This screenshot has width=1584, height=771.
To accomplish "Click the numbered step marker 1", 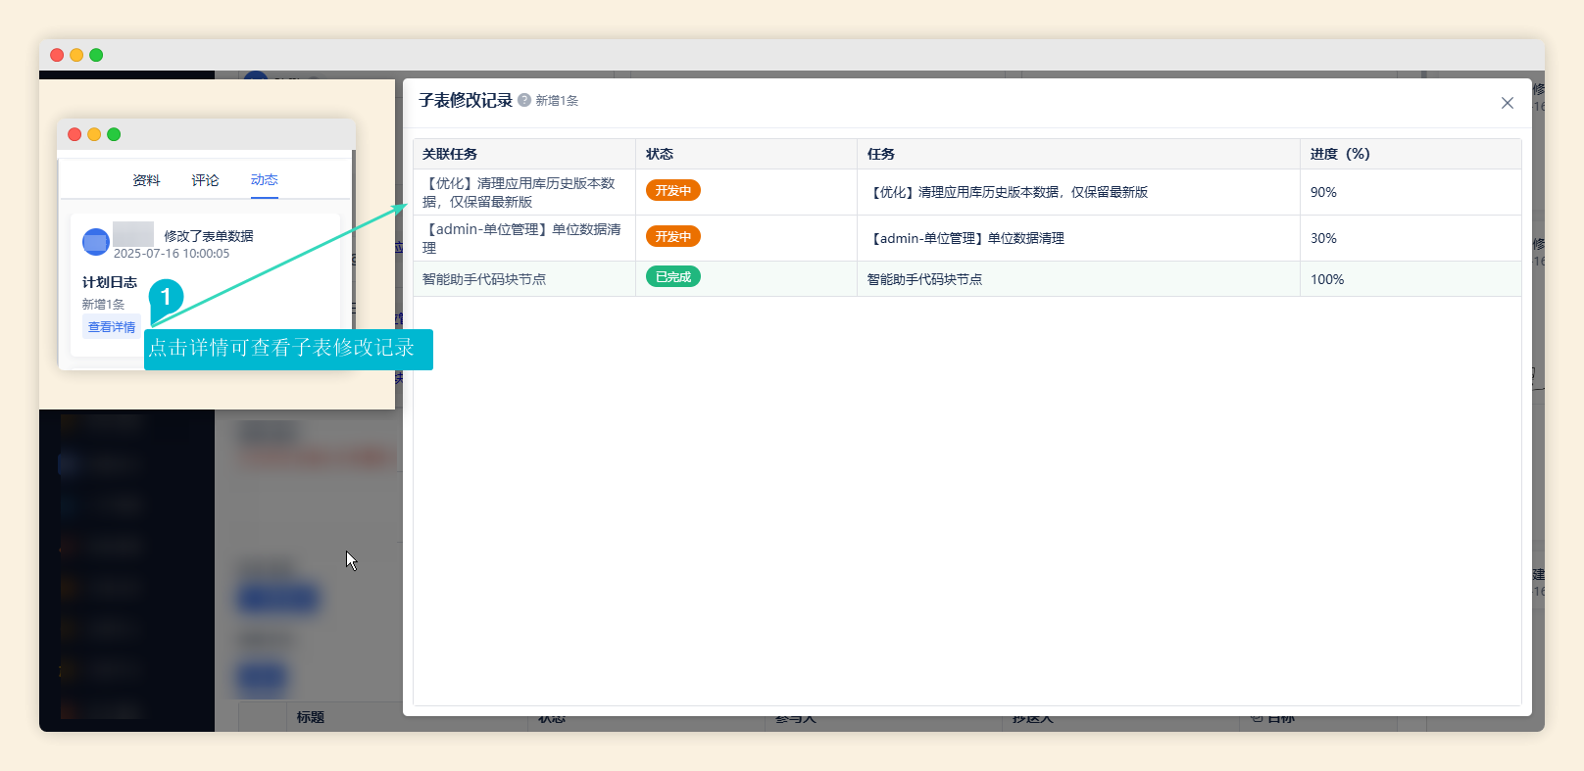I will click(166, 296).
